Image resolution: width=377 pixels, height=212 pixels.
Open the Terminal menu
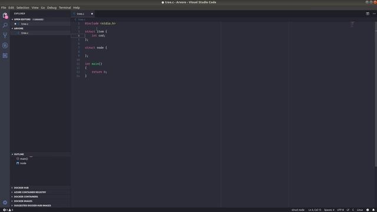[x=65, y=8]
